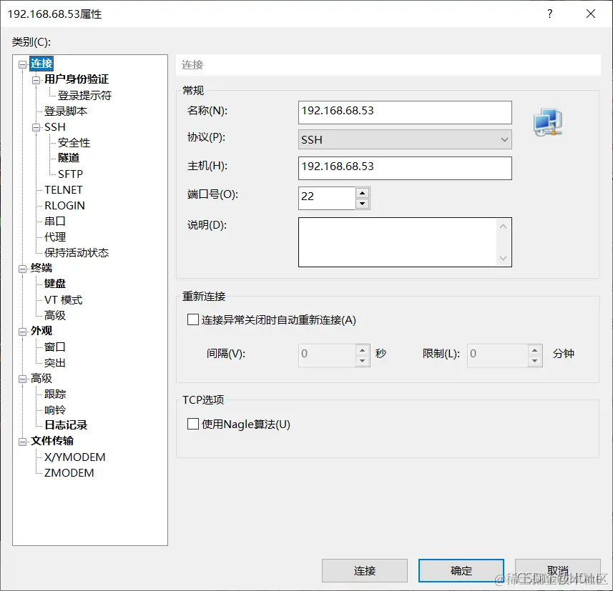Select the 键盘 (keyboard) node under 终端

[x=54, y=284]
